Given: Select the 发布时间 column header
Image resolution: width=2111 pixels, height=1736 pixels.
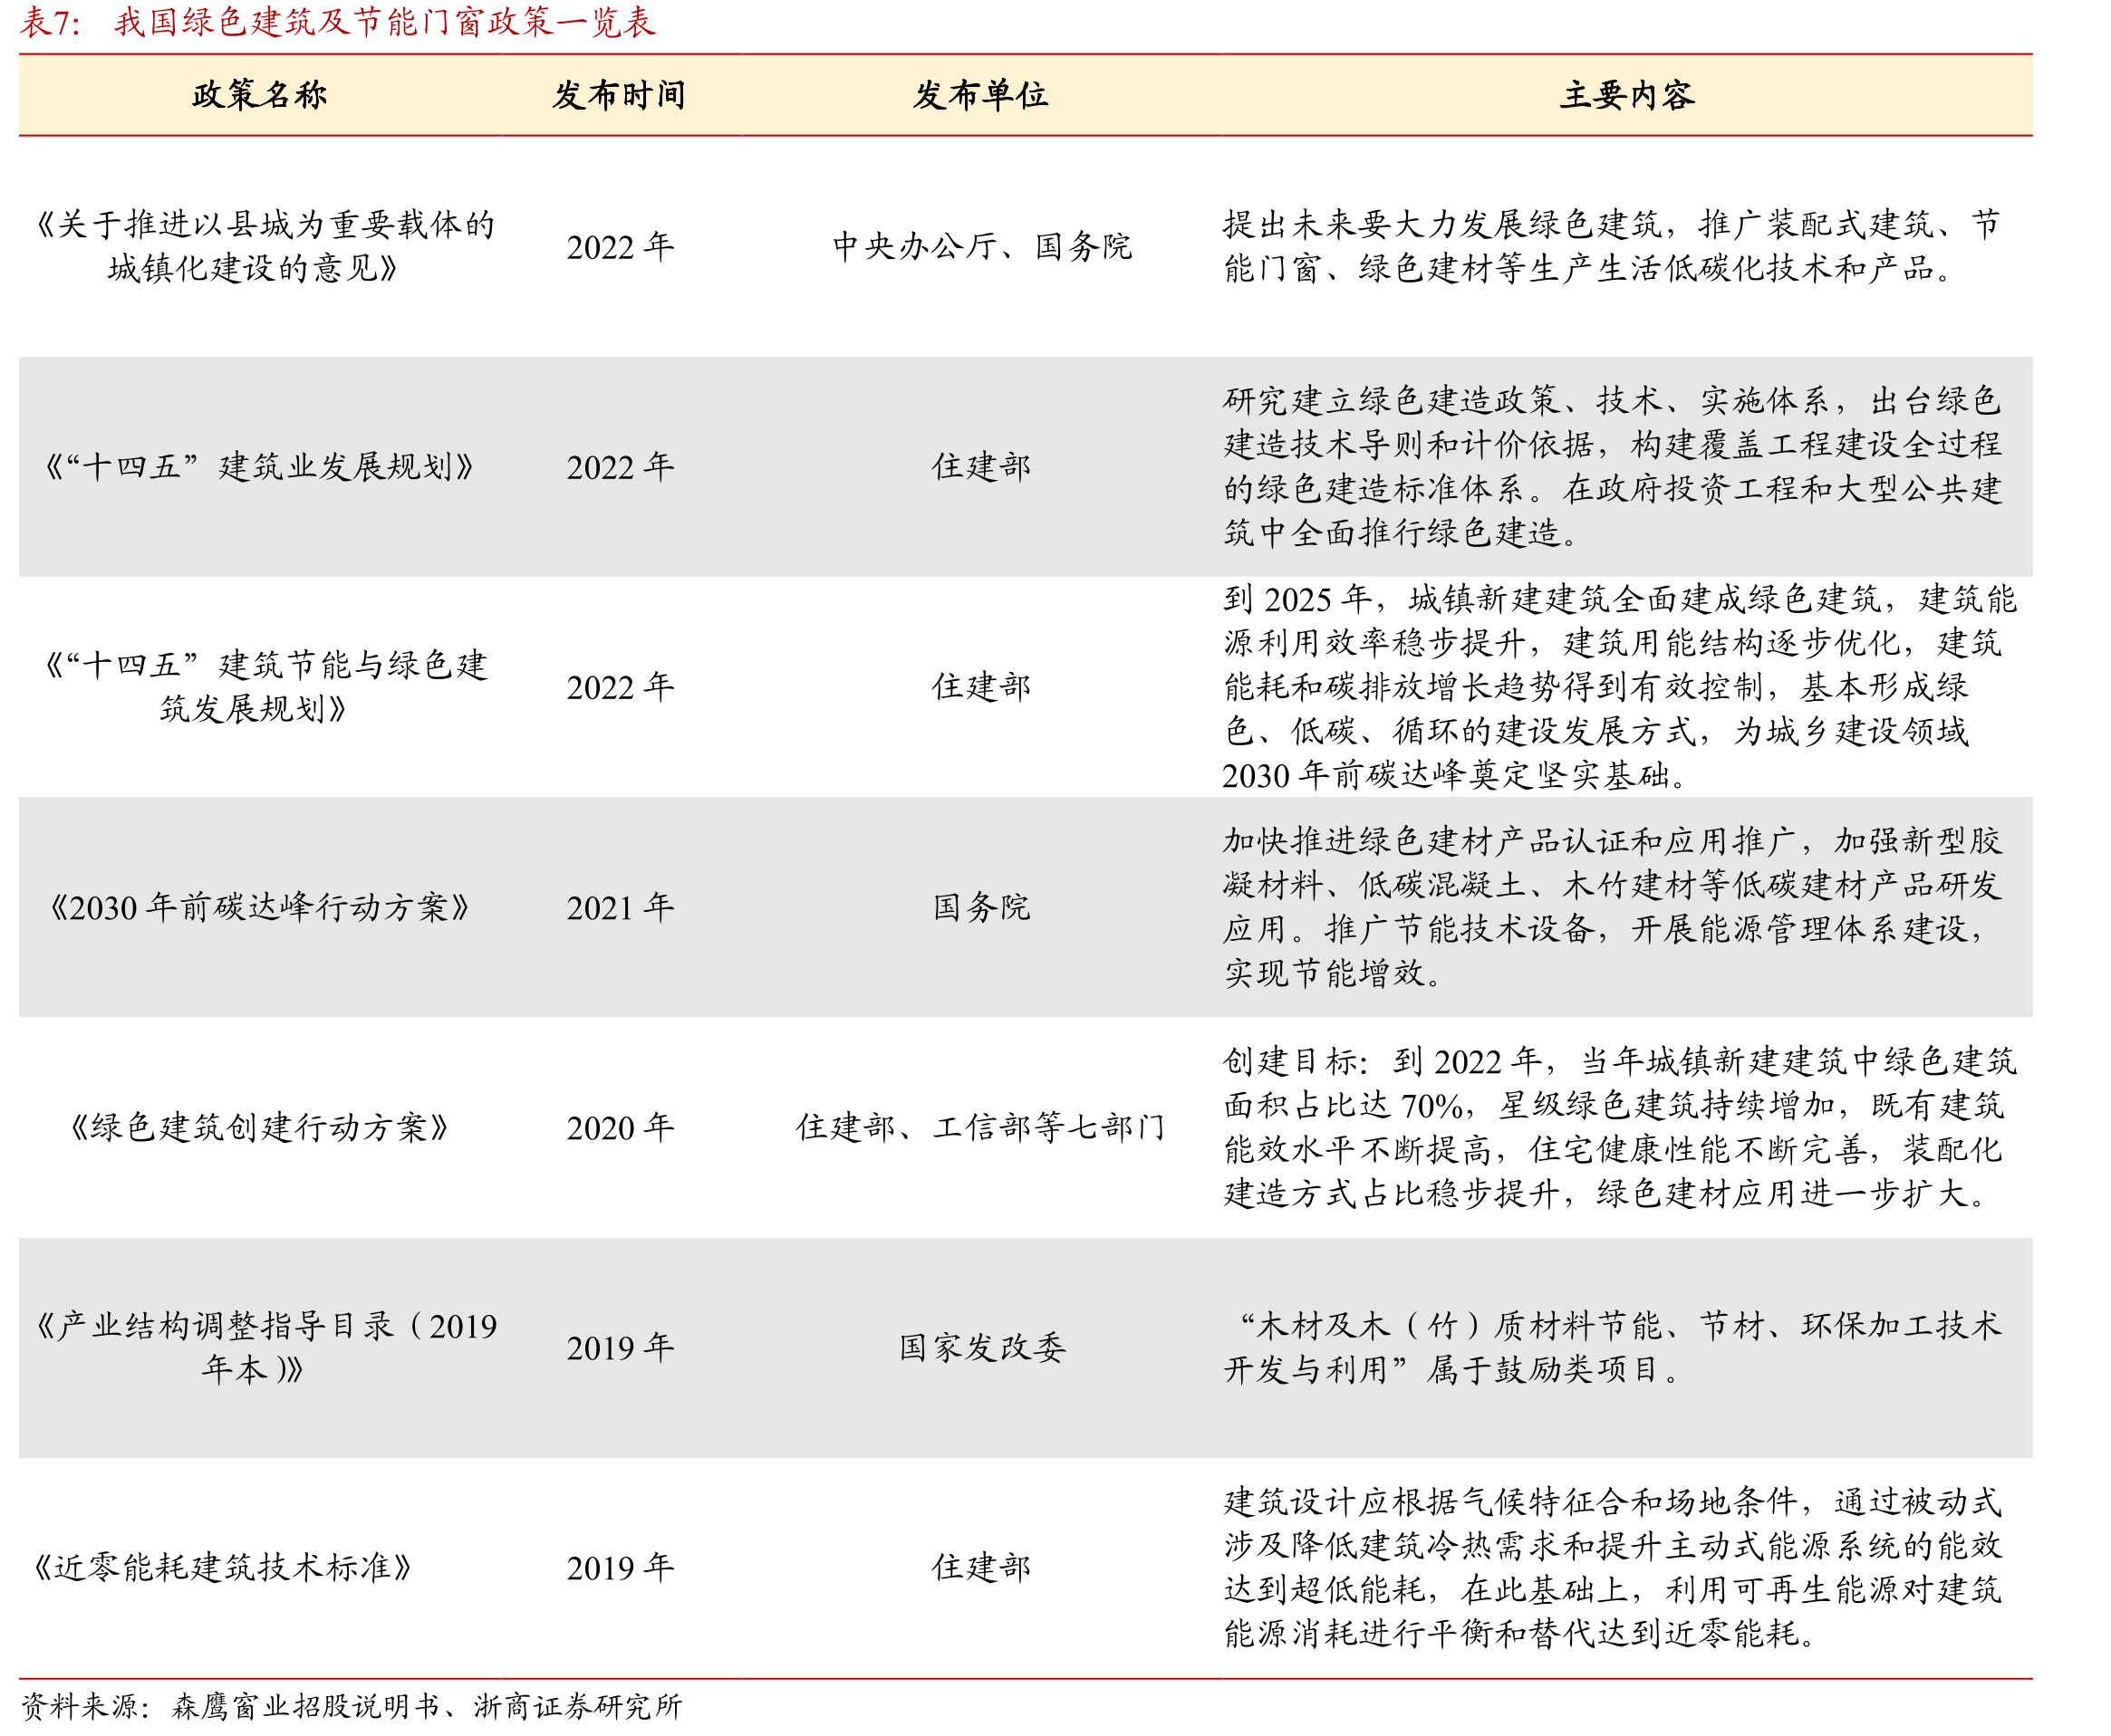Looking at the screenshot, I should (x=621, y=95).
